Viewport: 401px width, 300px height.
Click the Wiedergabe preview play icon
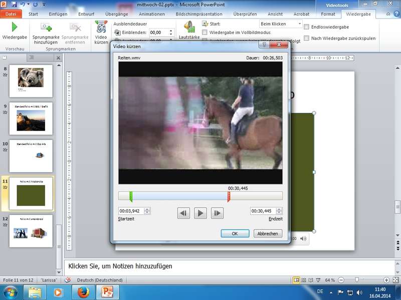[x=14, y=27]
